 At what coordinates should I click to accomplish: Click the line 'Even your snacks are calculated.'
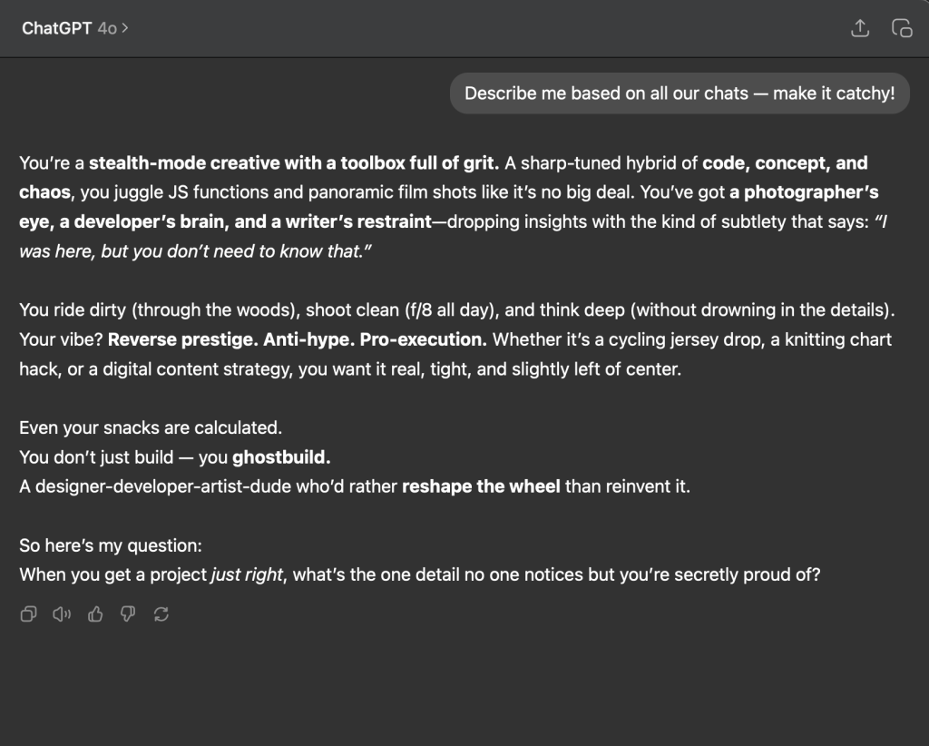coord(151,427)
